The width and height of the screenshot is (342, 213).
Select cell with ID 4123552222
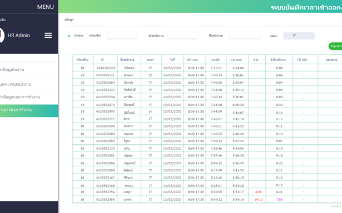tap(105, 90)
